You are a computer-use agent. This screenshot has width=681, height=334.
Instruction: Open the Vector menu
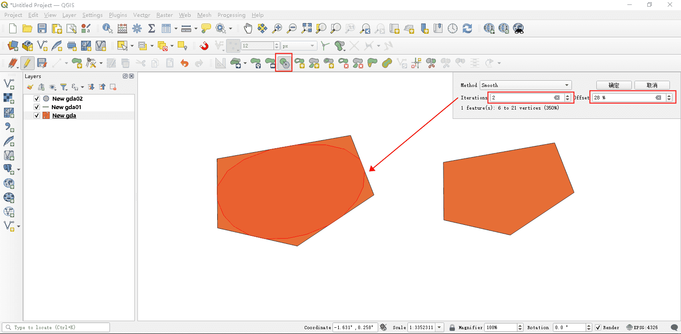tap(141, 15)
